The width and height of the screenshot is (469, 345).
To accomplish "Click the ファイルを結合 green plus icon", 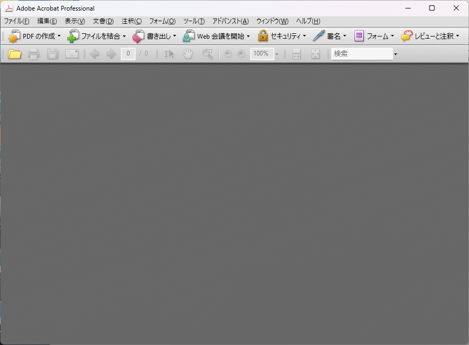I will 73,36.
